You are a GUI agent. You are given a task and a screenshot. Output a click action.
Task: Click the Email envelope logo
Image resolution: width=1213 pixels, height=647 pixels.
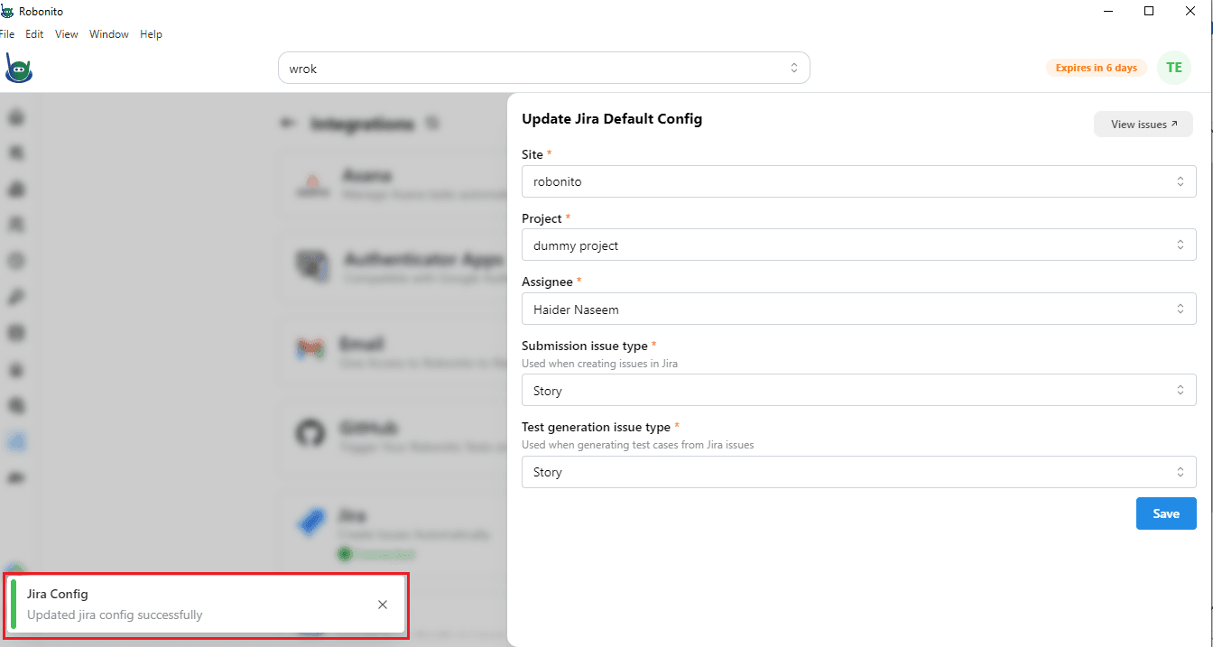(x=311, y=349)
